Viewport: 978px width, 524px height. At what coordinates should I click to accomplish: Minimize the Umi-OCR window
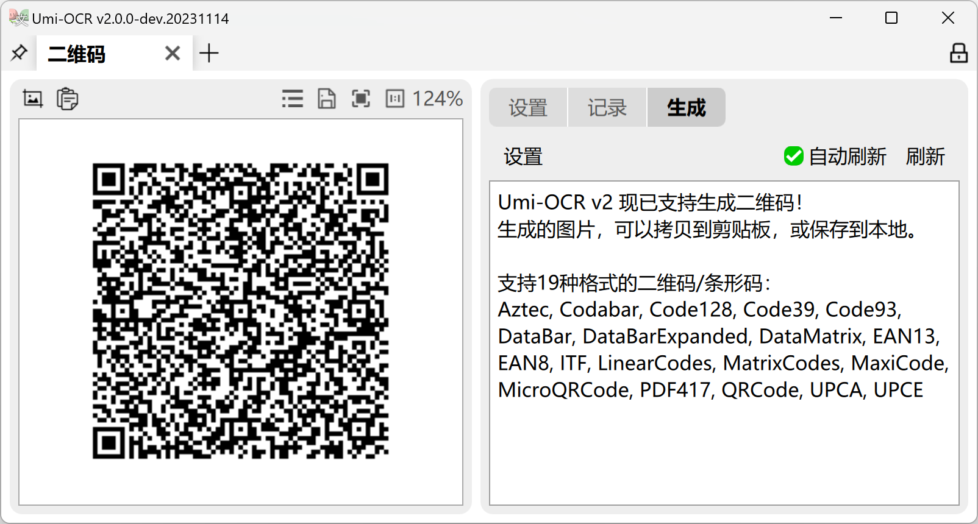tap(836, 18)
